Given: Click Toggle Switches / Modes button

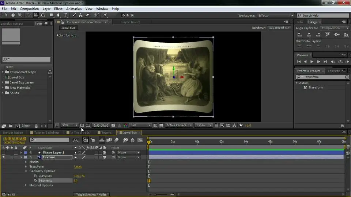Looking at the screenshot, I should 91,194.
